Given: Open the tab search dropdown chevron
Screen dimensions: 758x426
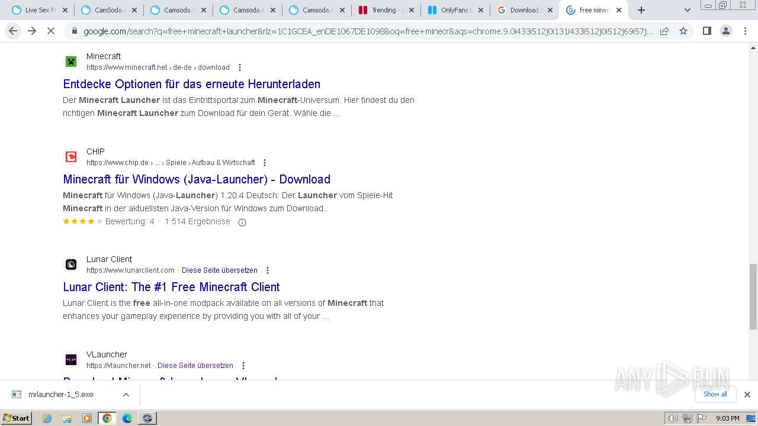Looking at the screenshot, I should coord(687,10).
